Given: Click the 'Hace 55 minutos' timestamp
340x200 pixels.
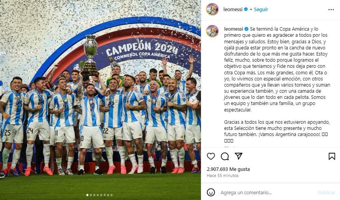Looking at the screenshot, I should [x=223, y=175].
